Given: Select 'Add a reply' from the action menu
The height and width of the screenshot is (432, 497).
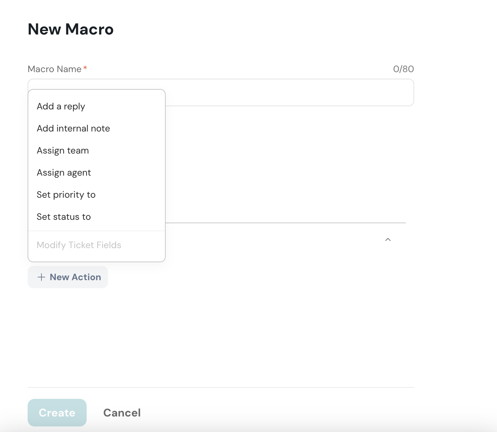Looking at the screenshot, I should click(61, 106).
